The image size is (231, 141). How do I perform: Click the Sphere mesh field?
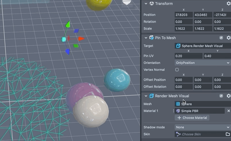(203, 104)
